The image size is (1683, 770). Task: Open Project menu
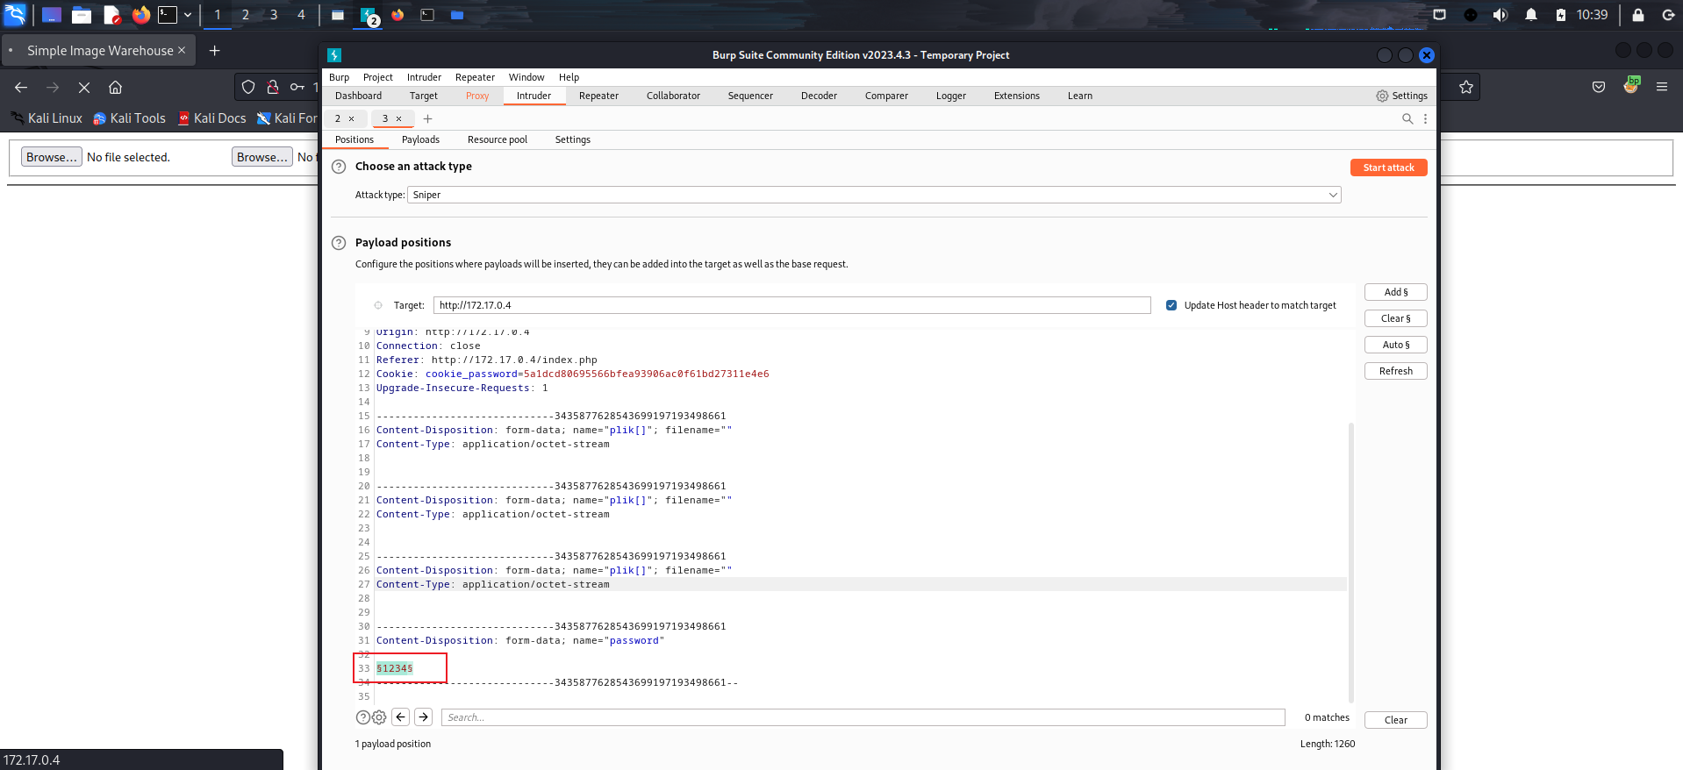click(x=378, y=77)
